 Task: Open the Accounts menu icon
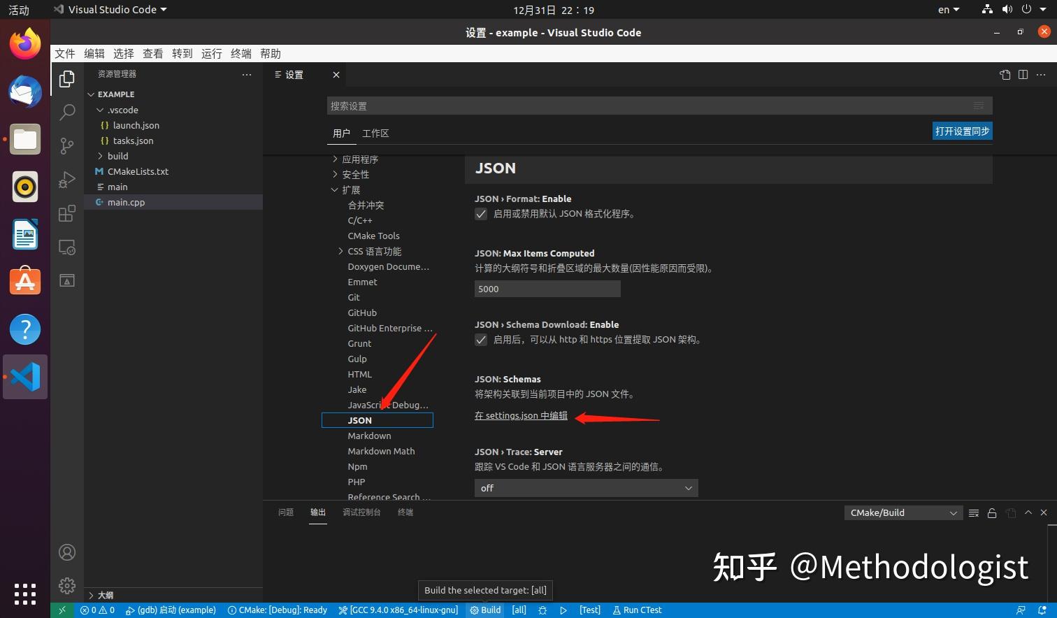coord(67,552)
